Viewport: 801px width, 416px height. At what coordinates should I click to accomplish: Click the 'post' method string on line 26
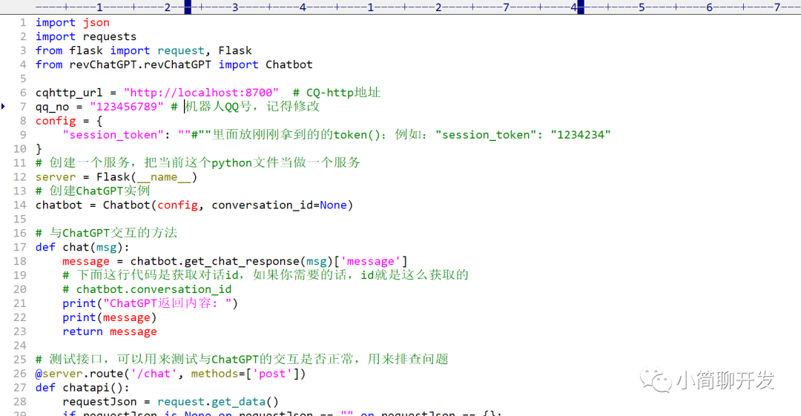coord(272,374)
